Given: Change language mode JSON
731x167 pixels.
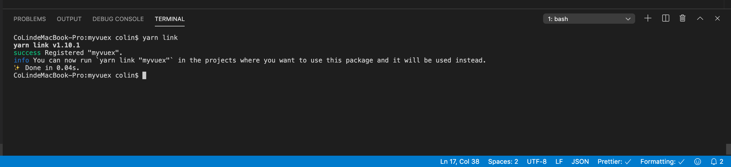Looking at the screenshot, I should pos(580,162).
